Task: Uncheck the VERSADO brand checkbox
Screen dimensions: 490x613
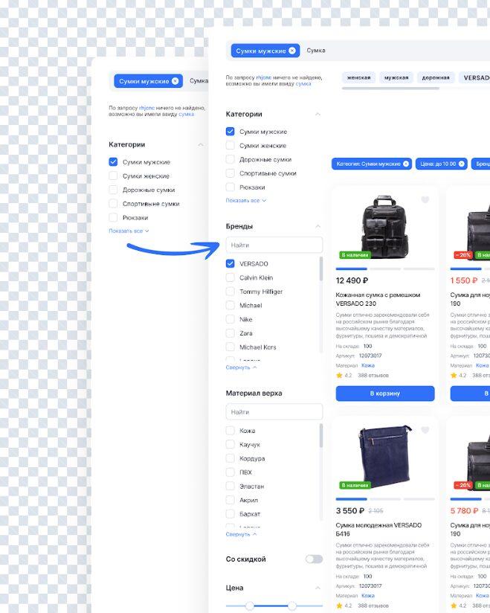Action: click(231, 263)
